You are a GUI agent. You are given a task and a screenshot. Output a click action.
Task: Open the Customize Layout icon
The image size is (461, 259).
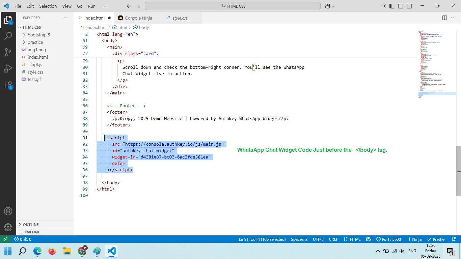point(383,6)
